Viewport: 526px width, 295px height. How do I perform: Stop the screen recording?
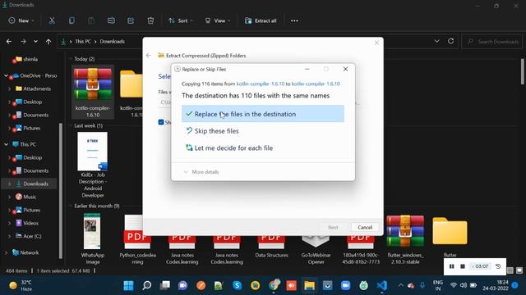(463, 266)
